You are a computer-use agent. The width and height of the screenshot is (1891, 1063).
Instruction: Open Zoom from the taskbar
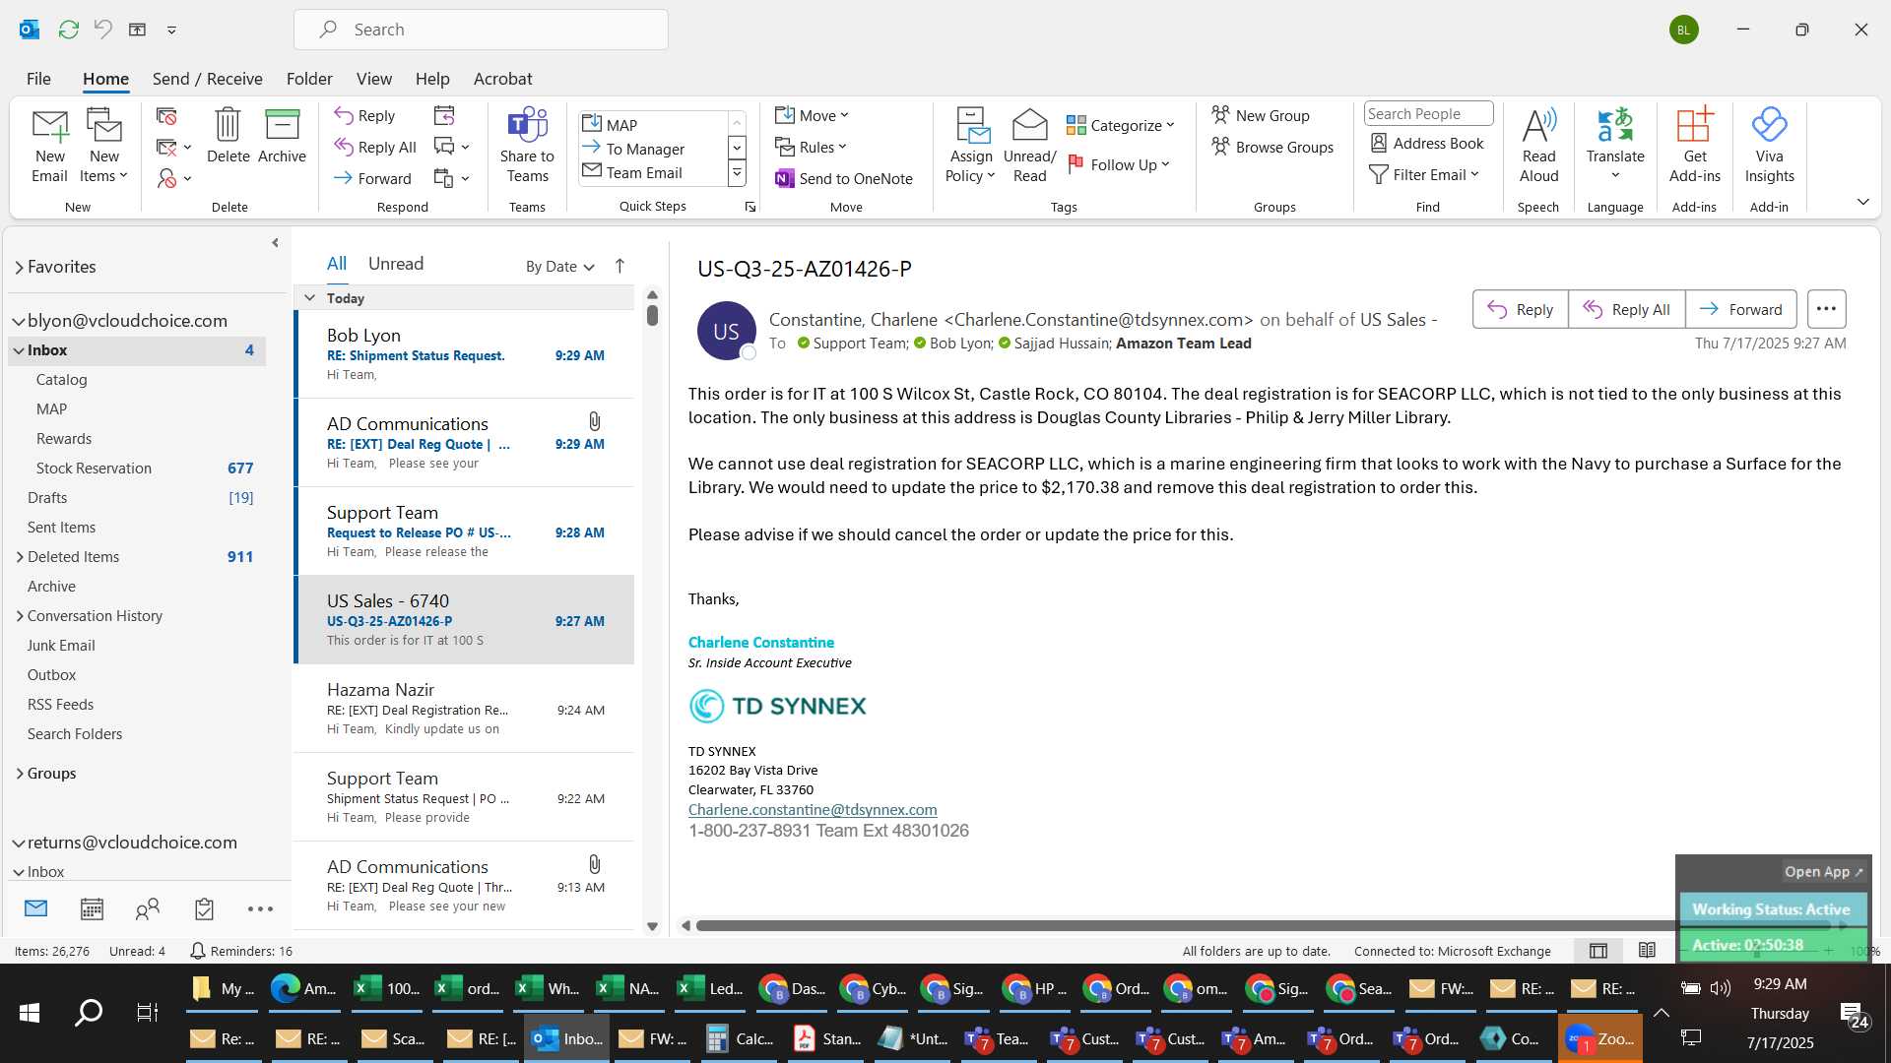(x=1600, y=1038)
